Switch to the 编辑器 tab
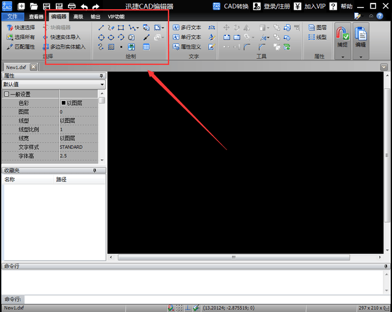 point(59,17)
